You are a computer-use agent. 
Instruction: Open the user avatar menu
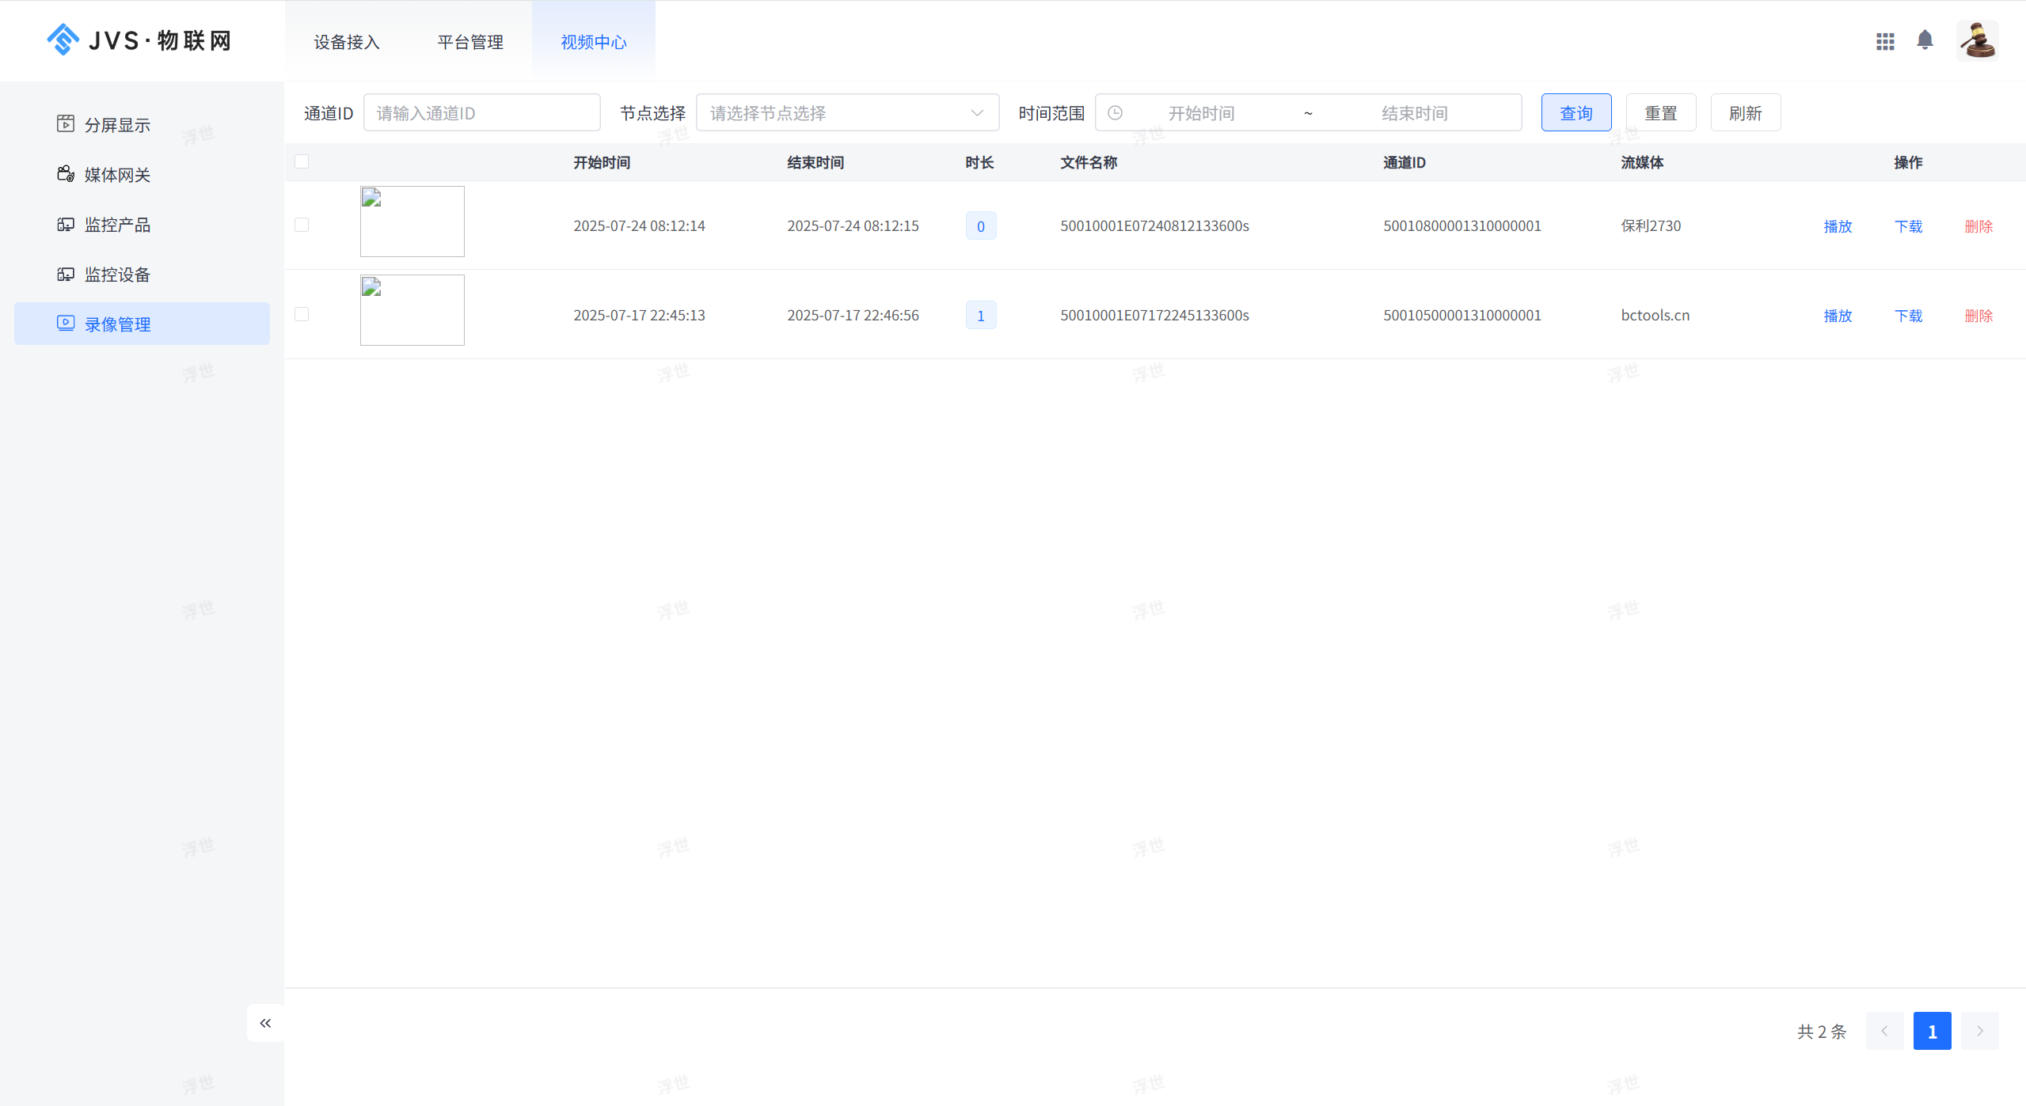pos(1977,40)
